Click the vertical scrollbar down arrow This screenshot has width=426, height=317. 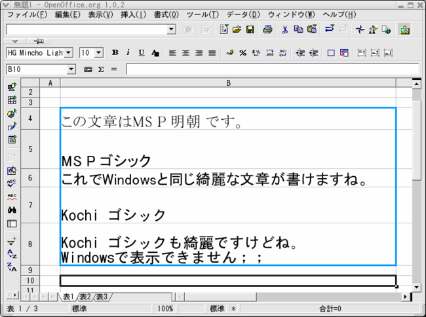coord(416,287)
